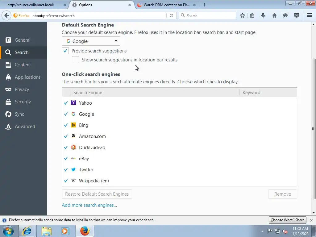The image size is (316, 237).
Task: Uncheck the Wikipedia (en) search engine
Action: point(66,181)
